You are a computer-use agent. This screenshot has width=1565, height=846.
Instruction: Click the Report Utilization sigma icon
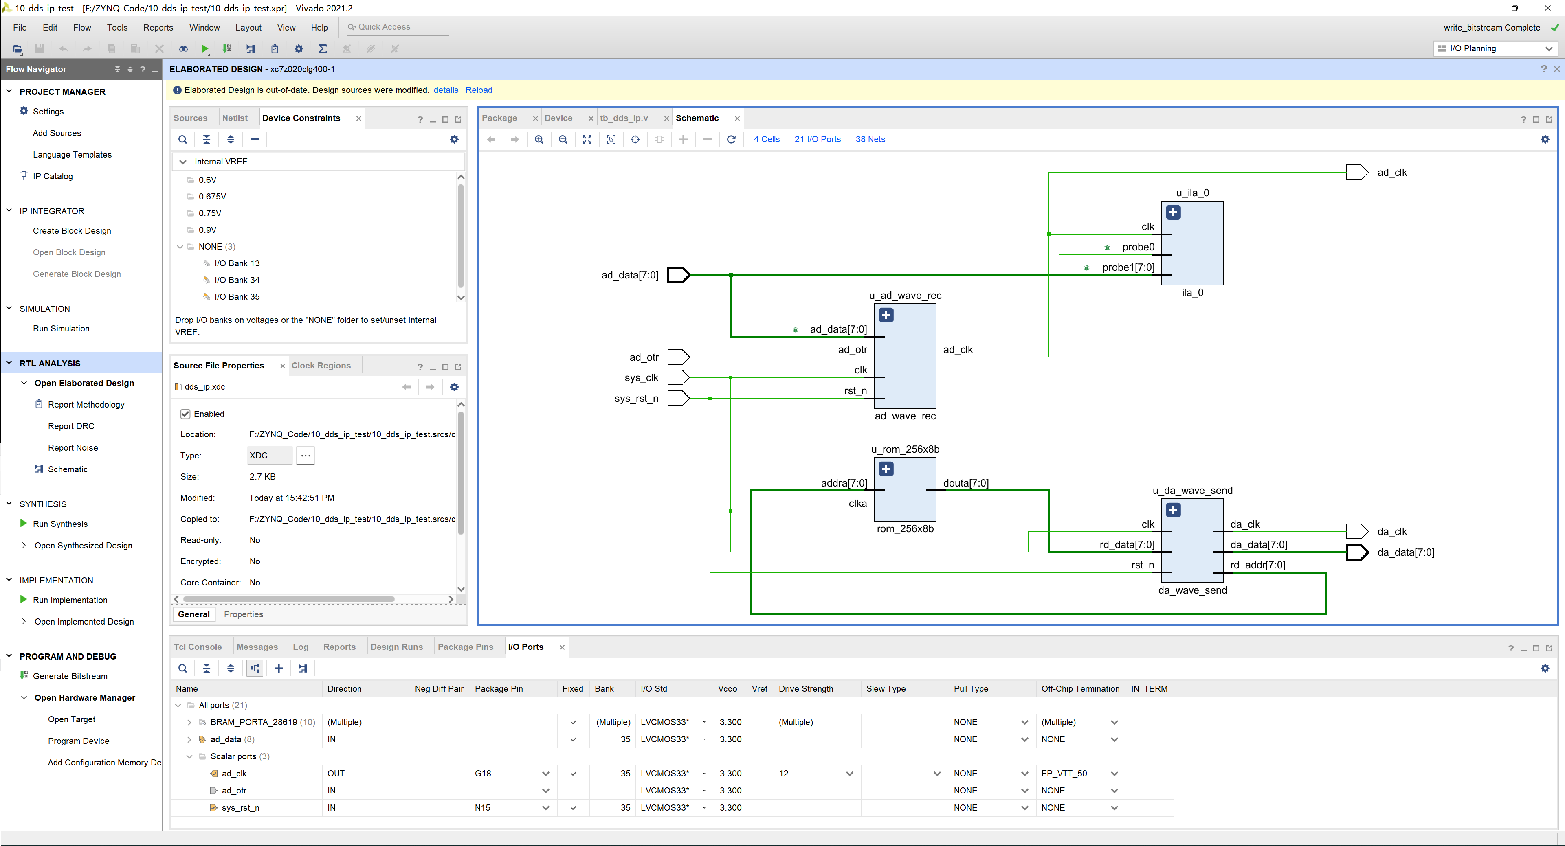323,48
